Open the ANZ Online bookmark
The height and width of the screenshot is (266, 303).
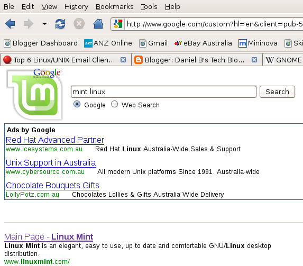coord(108,43)
